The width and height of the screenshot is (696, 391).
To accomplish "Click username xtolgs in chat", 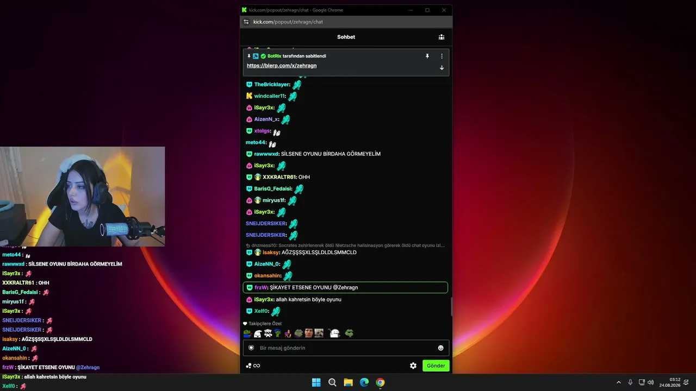I will tap(262, 131).
